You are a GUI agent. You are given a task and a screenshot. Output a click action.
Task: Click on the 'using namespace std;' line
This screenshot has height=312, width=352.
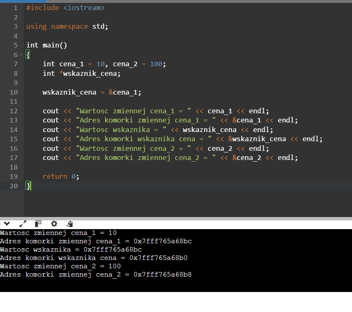(x=67, y=26)
